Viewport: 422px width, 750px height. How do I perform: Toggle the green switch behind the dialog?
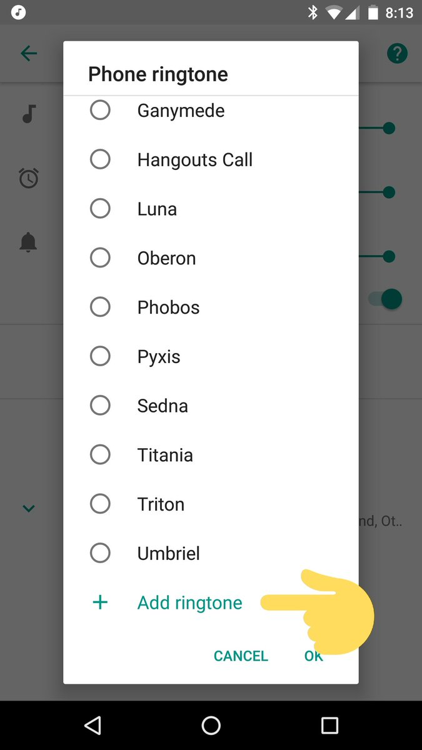click(x=387, y=299)
